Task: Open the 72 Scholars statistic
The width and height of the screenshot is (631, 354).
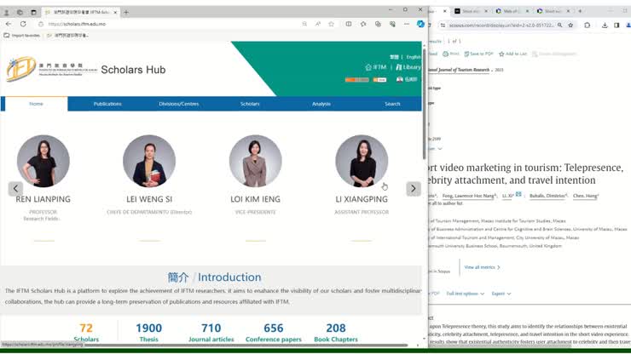Action: tap(86, 333)
